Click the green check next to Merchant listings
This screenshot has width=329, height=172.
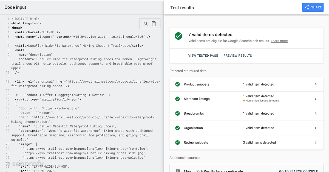coord(177,99)
